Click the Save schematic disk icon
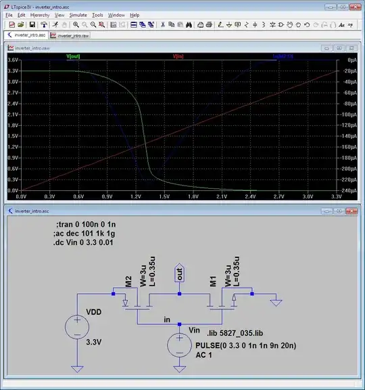Image resolution: width=365 pixels, height=390 pixels. tap(32, 24)
